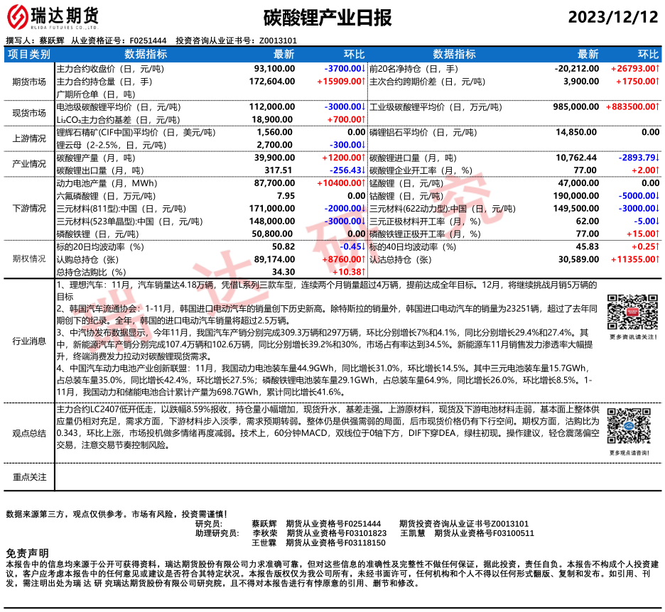Click the report date 2023/12/12
Screen dimensions: 665x612
point(613,17)
